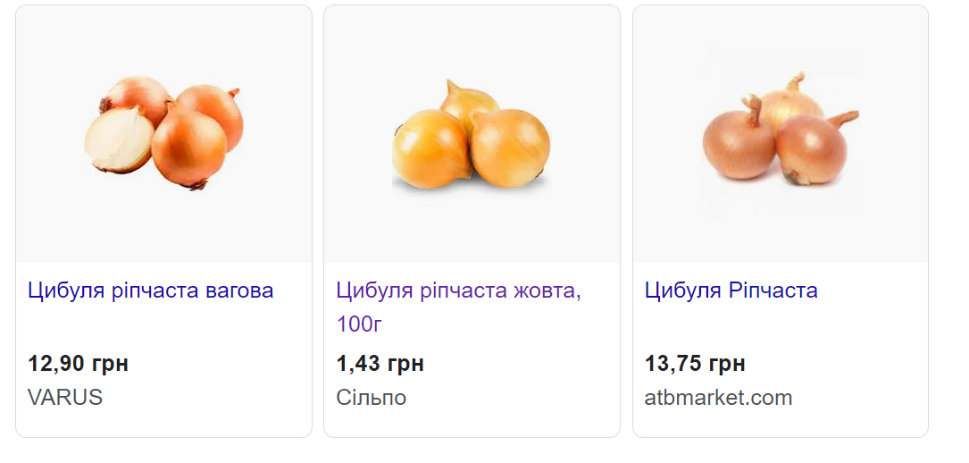The image size is (969, 463).
Task: Click the right onion in the Сільпо photo
Action: tap(510, 147)
